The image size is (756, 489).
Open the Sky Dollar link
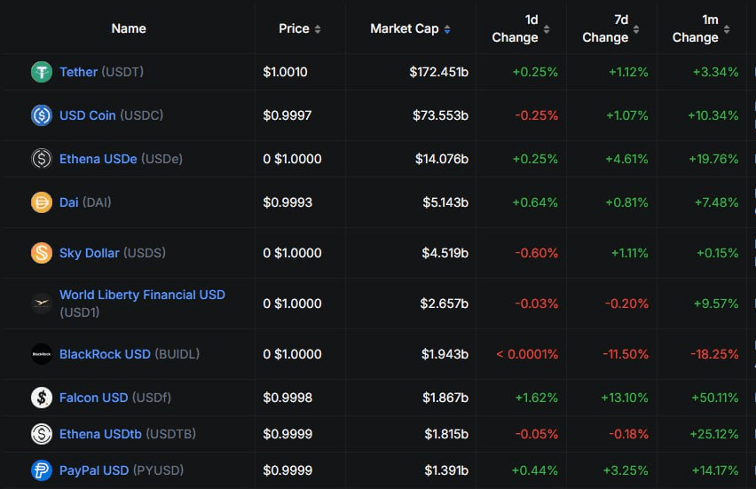90,253
